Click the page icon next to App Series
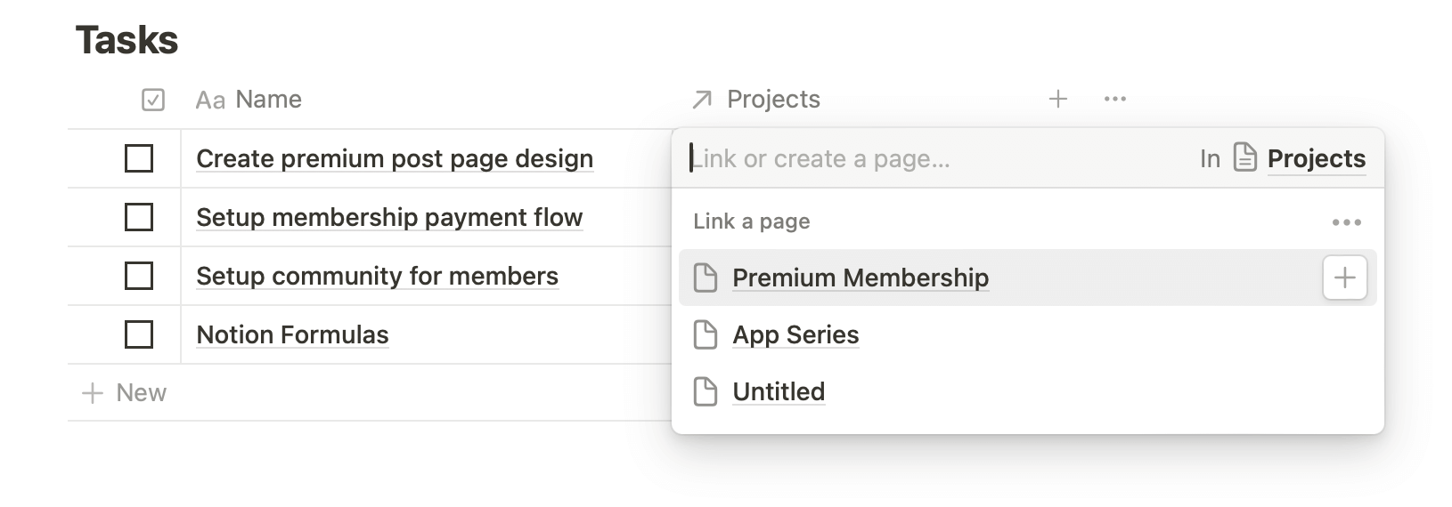 706,334
